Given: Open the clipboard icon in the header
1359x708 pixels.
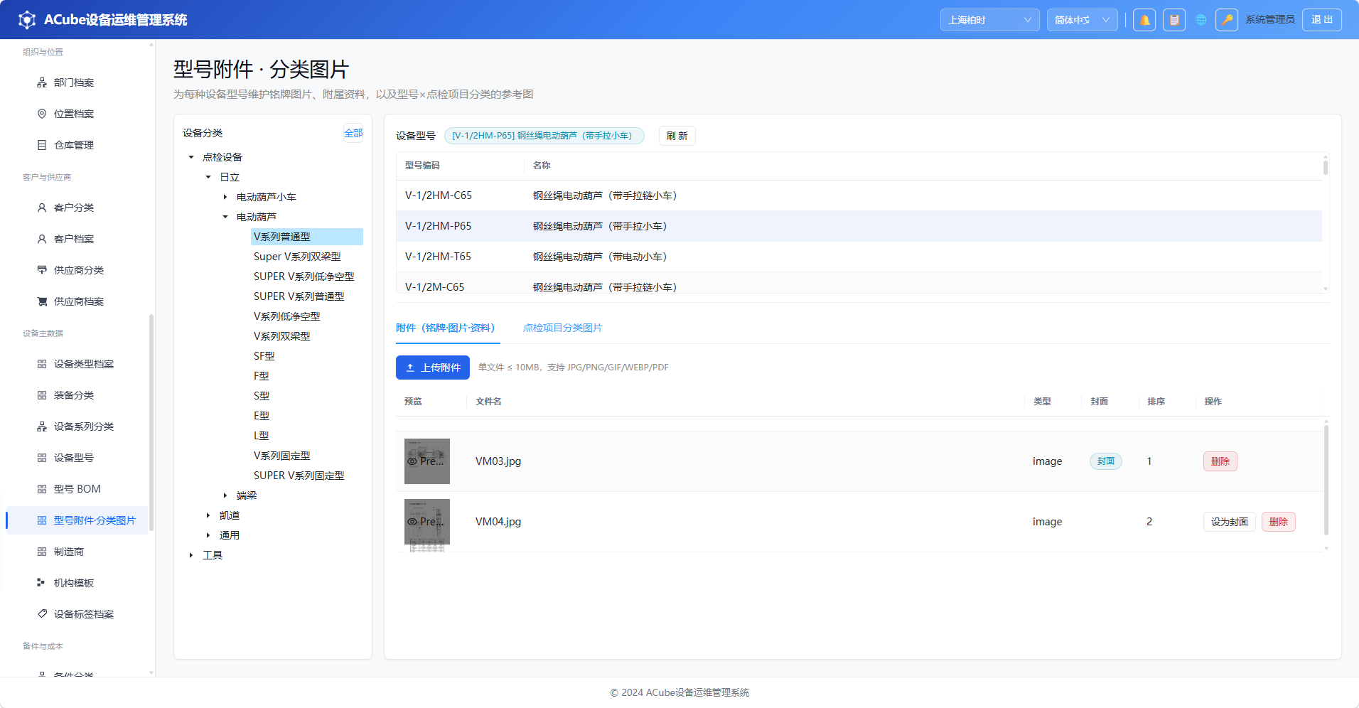Looking at the screenshot, I should click(x=1174, y=20).
